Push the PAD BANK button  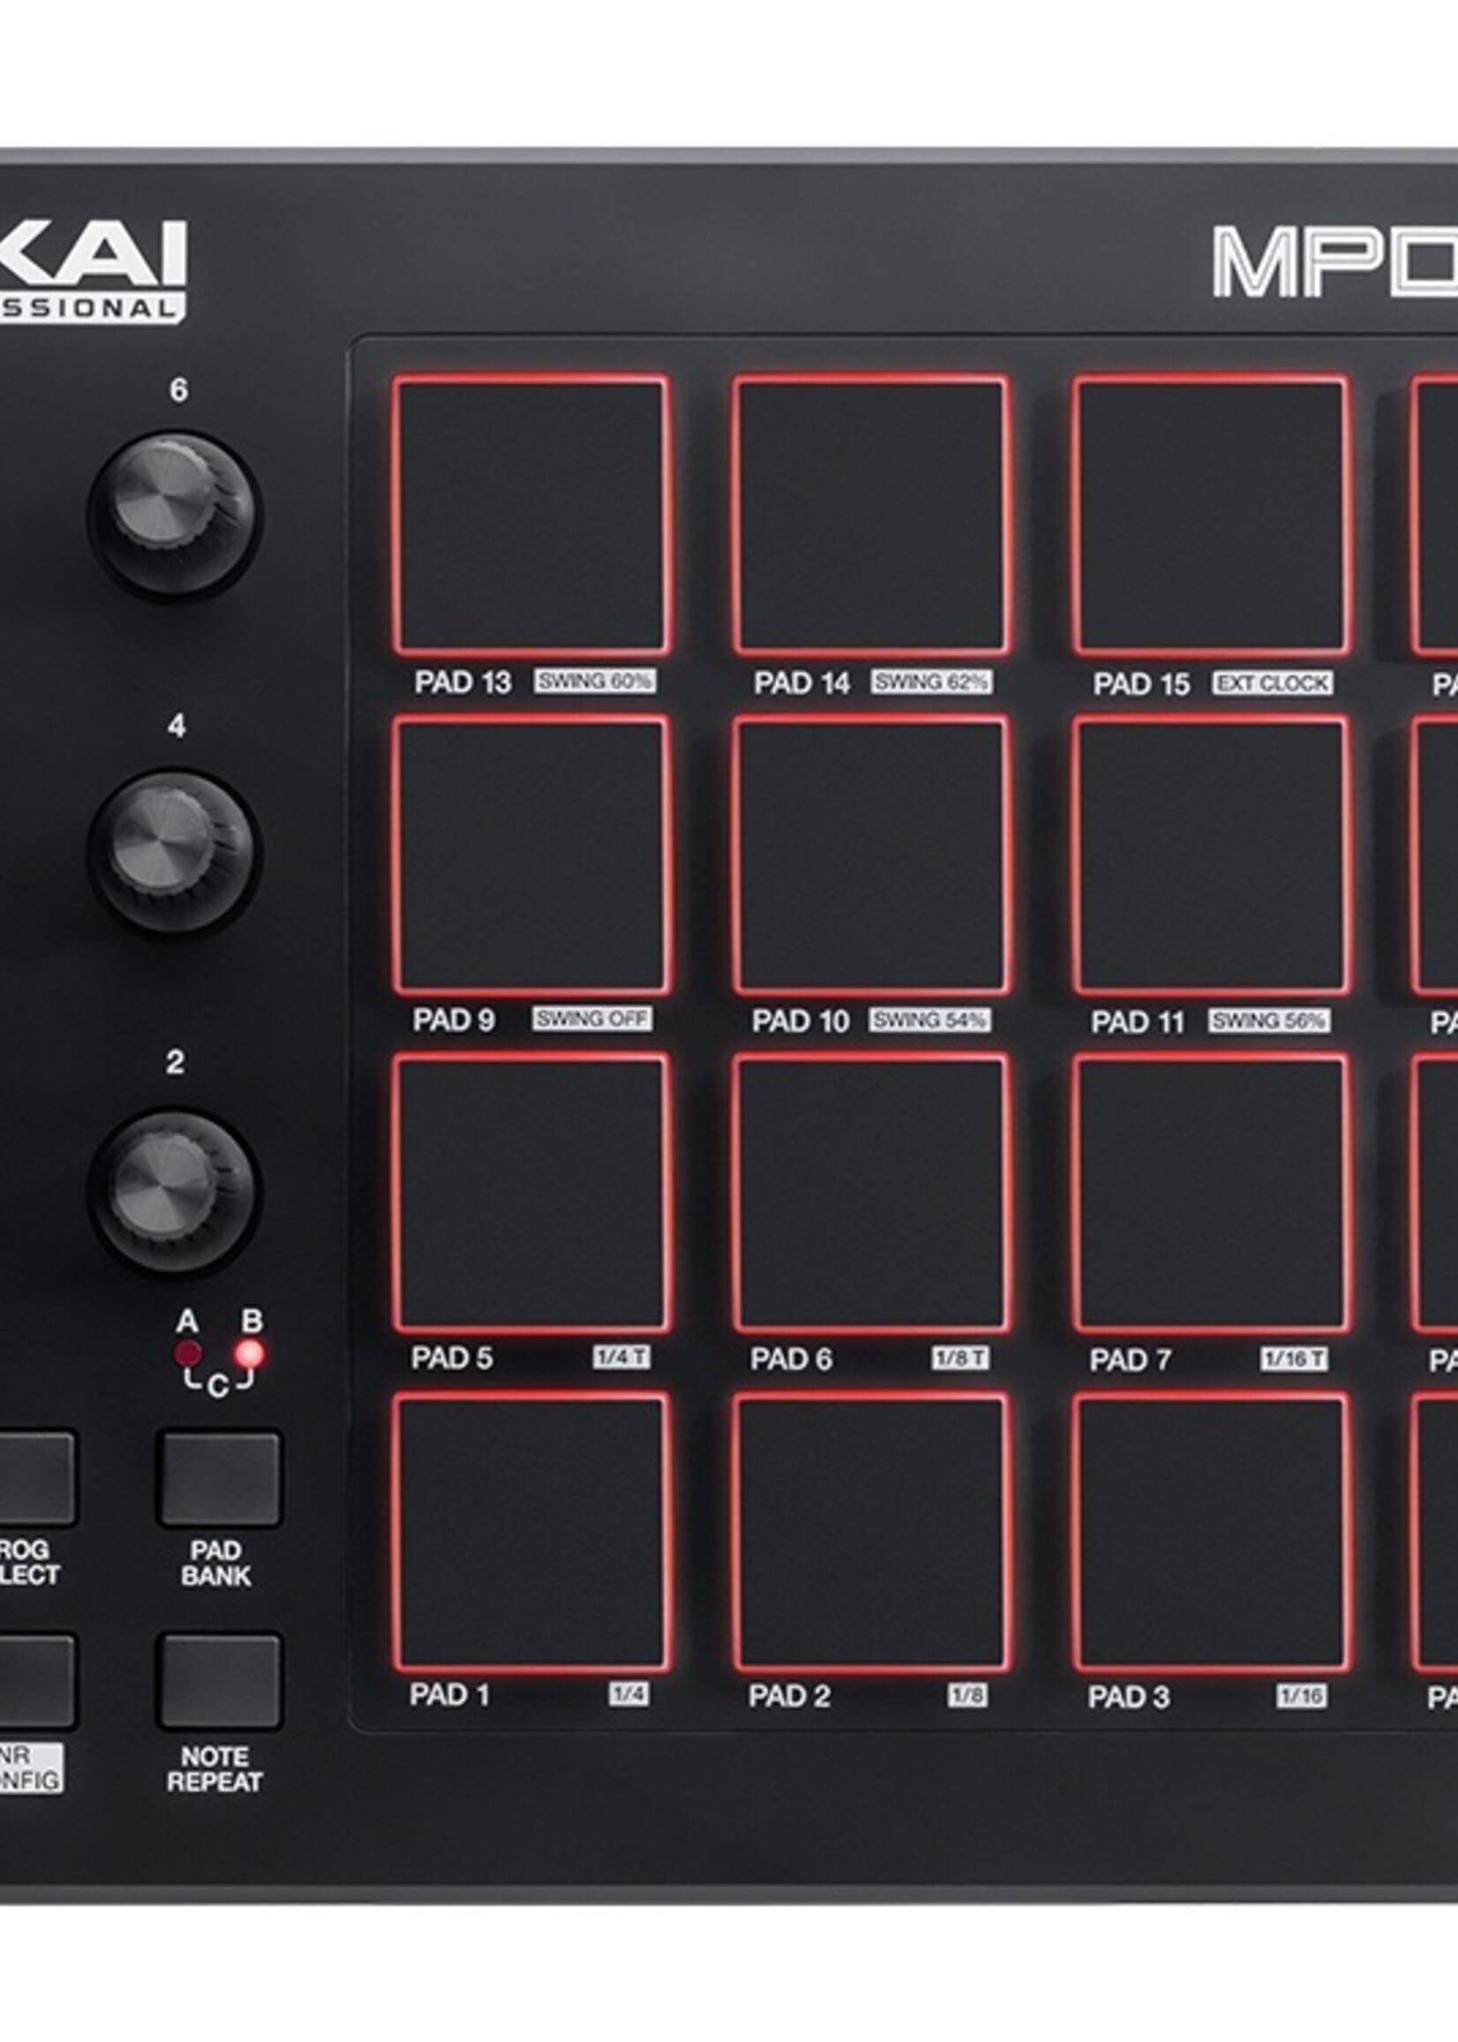tap(219, 1479)
